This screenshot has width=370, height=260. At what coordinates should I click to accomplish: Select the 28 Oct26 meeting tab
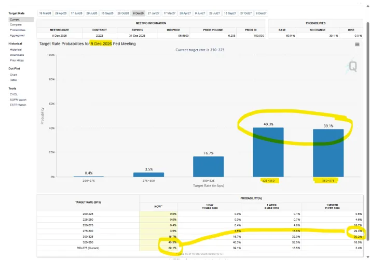click(123, 13)
